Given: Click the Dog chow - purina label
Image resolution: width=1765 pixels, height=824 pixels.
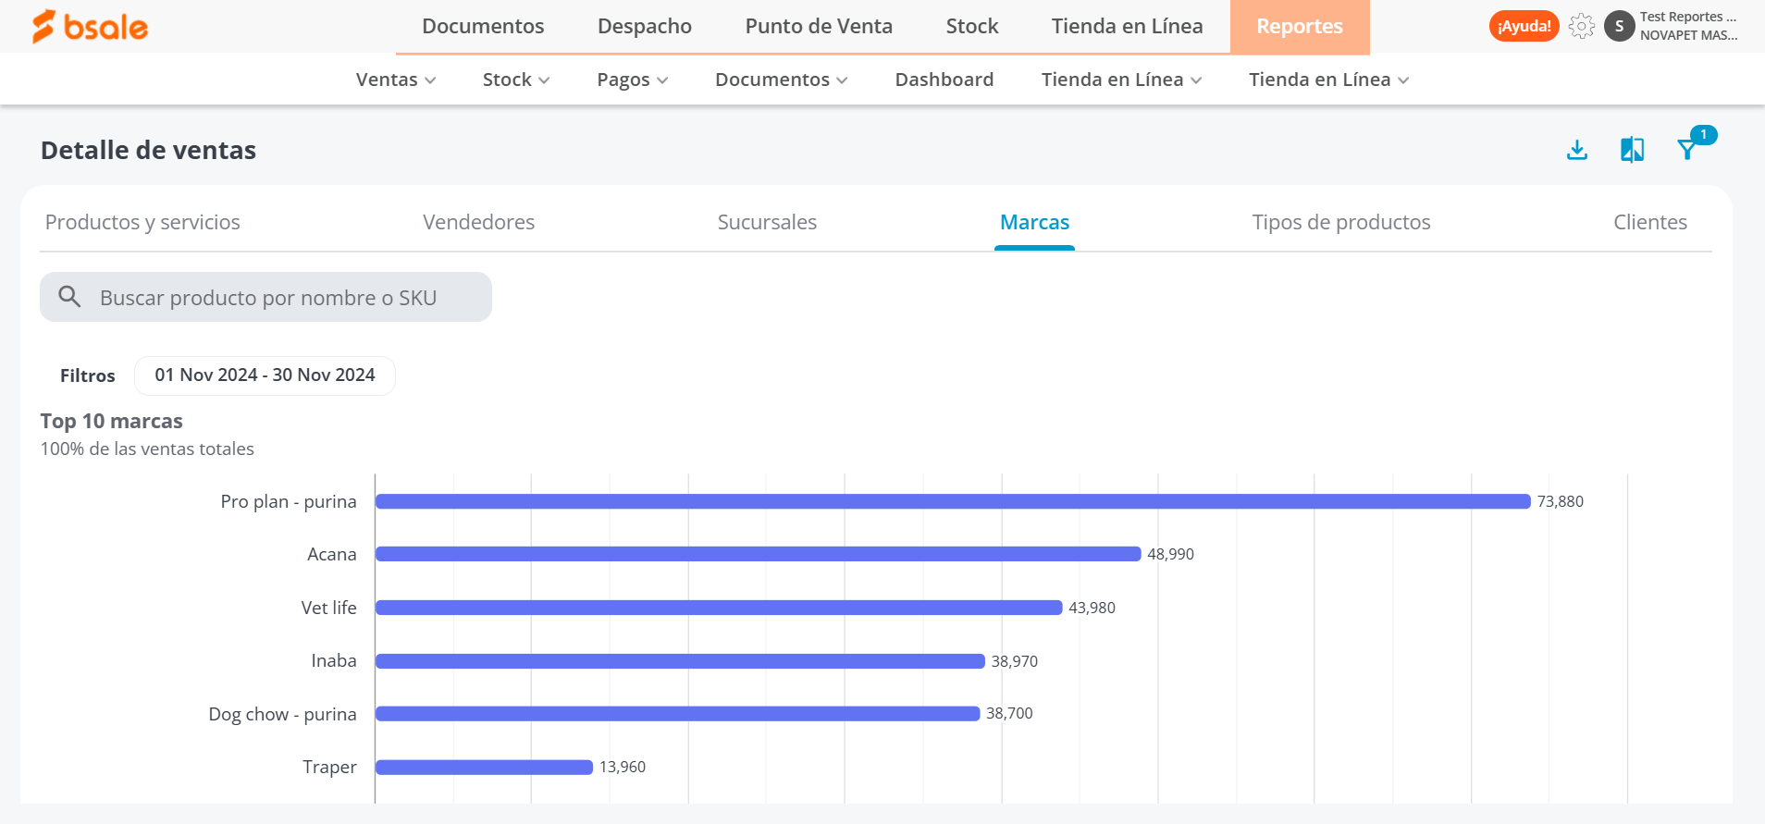Looking at the screenshot, I should click(x=282, y=714).
